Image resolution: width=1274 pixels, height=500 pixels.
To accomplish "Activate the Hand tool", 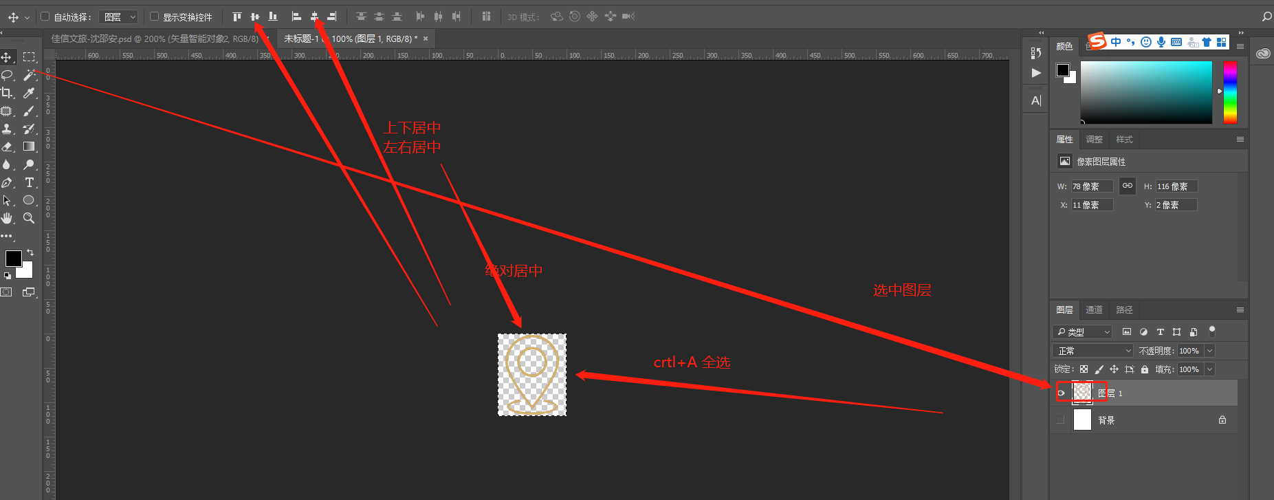I will 7,218.
